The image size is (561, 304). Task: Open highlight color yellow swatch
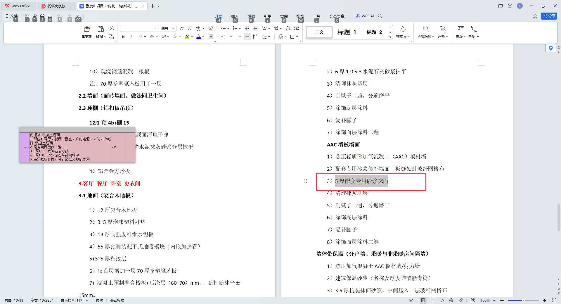(x=187, y=37)
